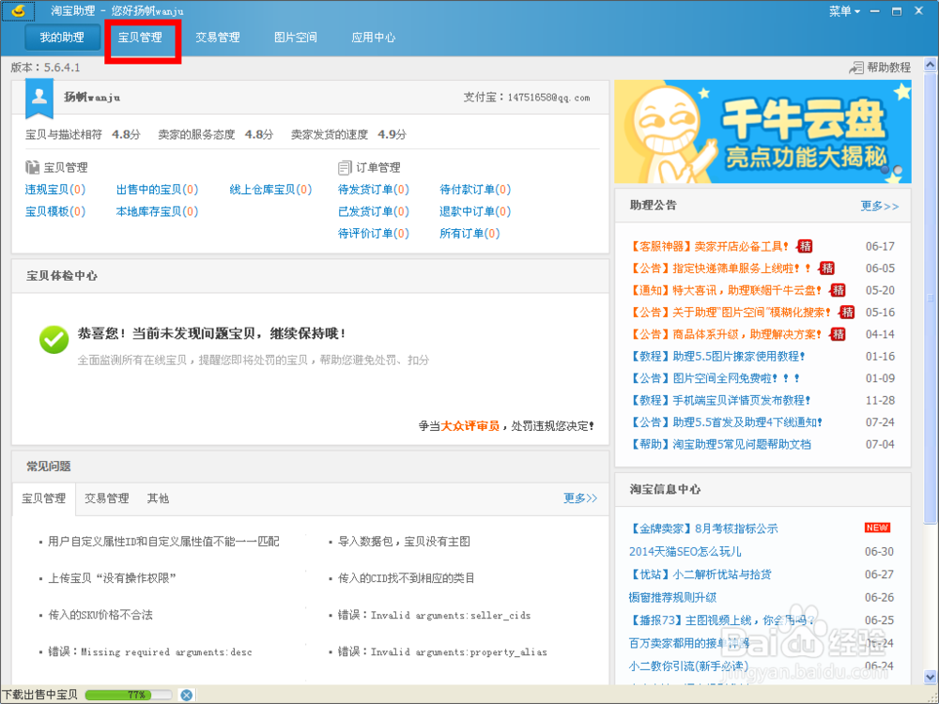Click the user avatar icon
The height and width of the screenshot is (704, 939).
click(39, 98)
